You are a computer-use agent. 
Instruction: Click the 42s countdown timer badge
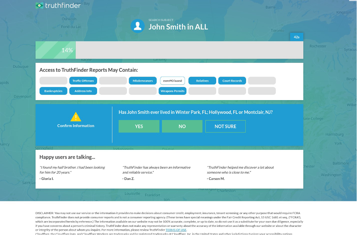[297, 37]
